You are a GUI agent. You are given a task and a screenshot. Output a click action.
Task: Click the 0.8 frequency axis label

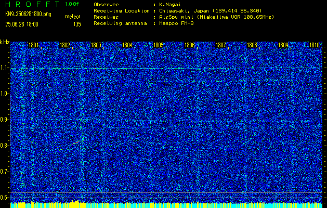coord(5,146)
